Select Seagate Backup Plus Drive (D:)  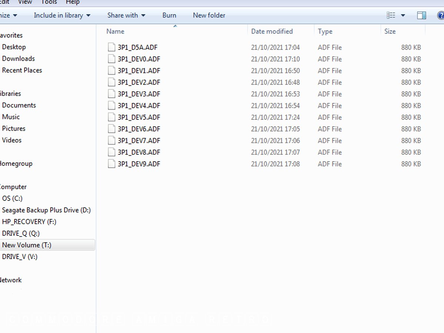pyautogui.click(x=46, y=210)
